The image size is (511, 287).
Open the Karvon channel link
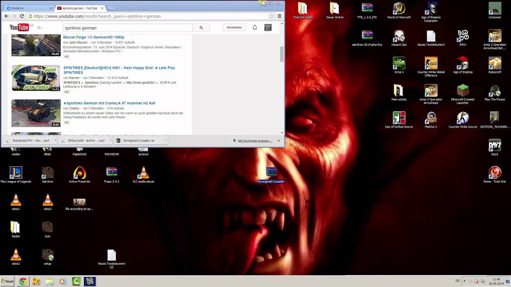[74, 78]
